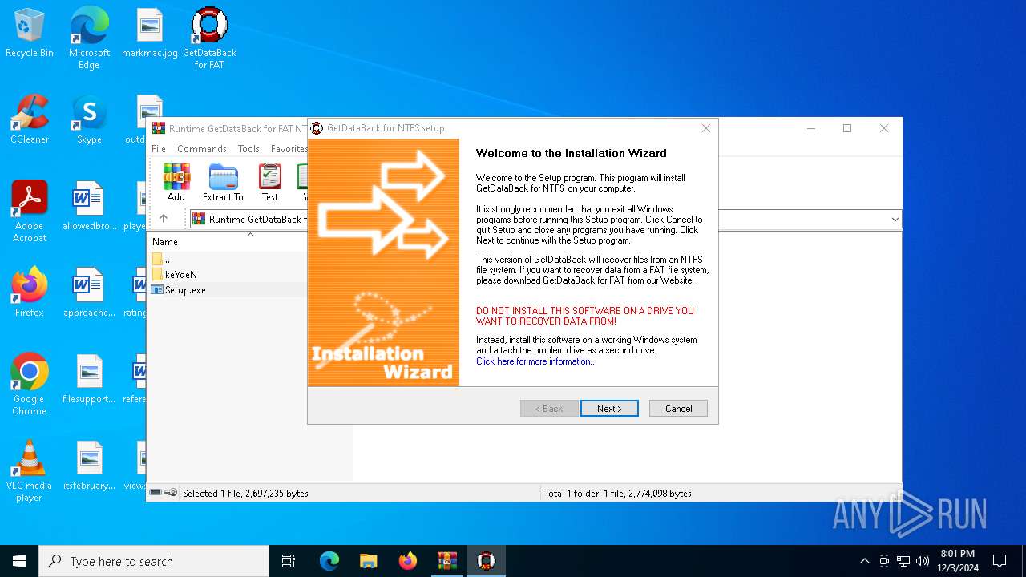
Task: Open Edge from the taskbar
Action: (x=329, y=561)
